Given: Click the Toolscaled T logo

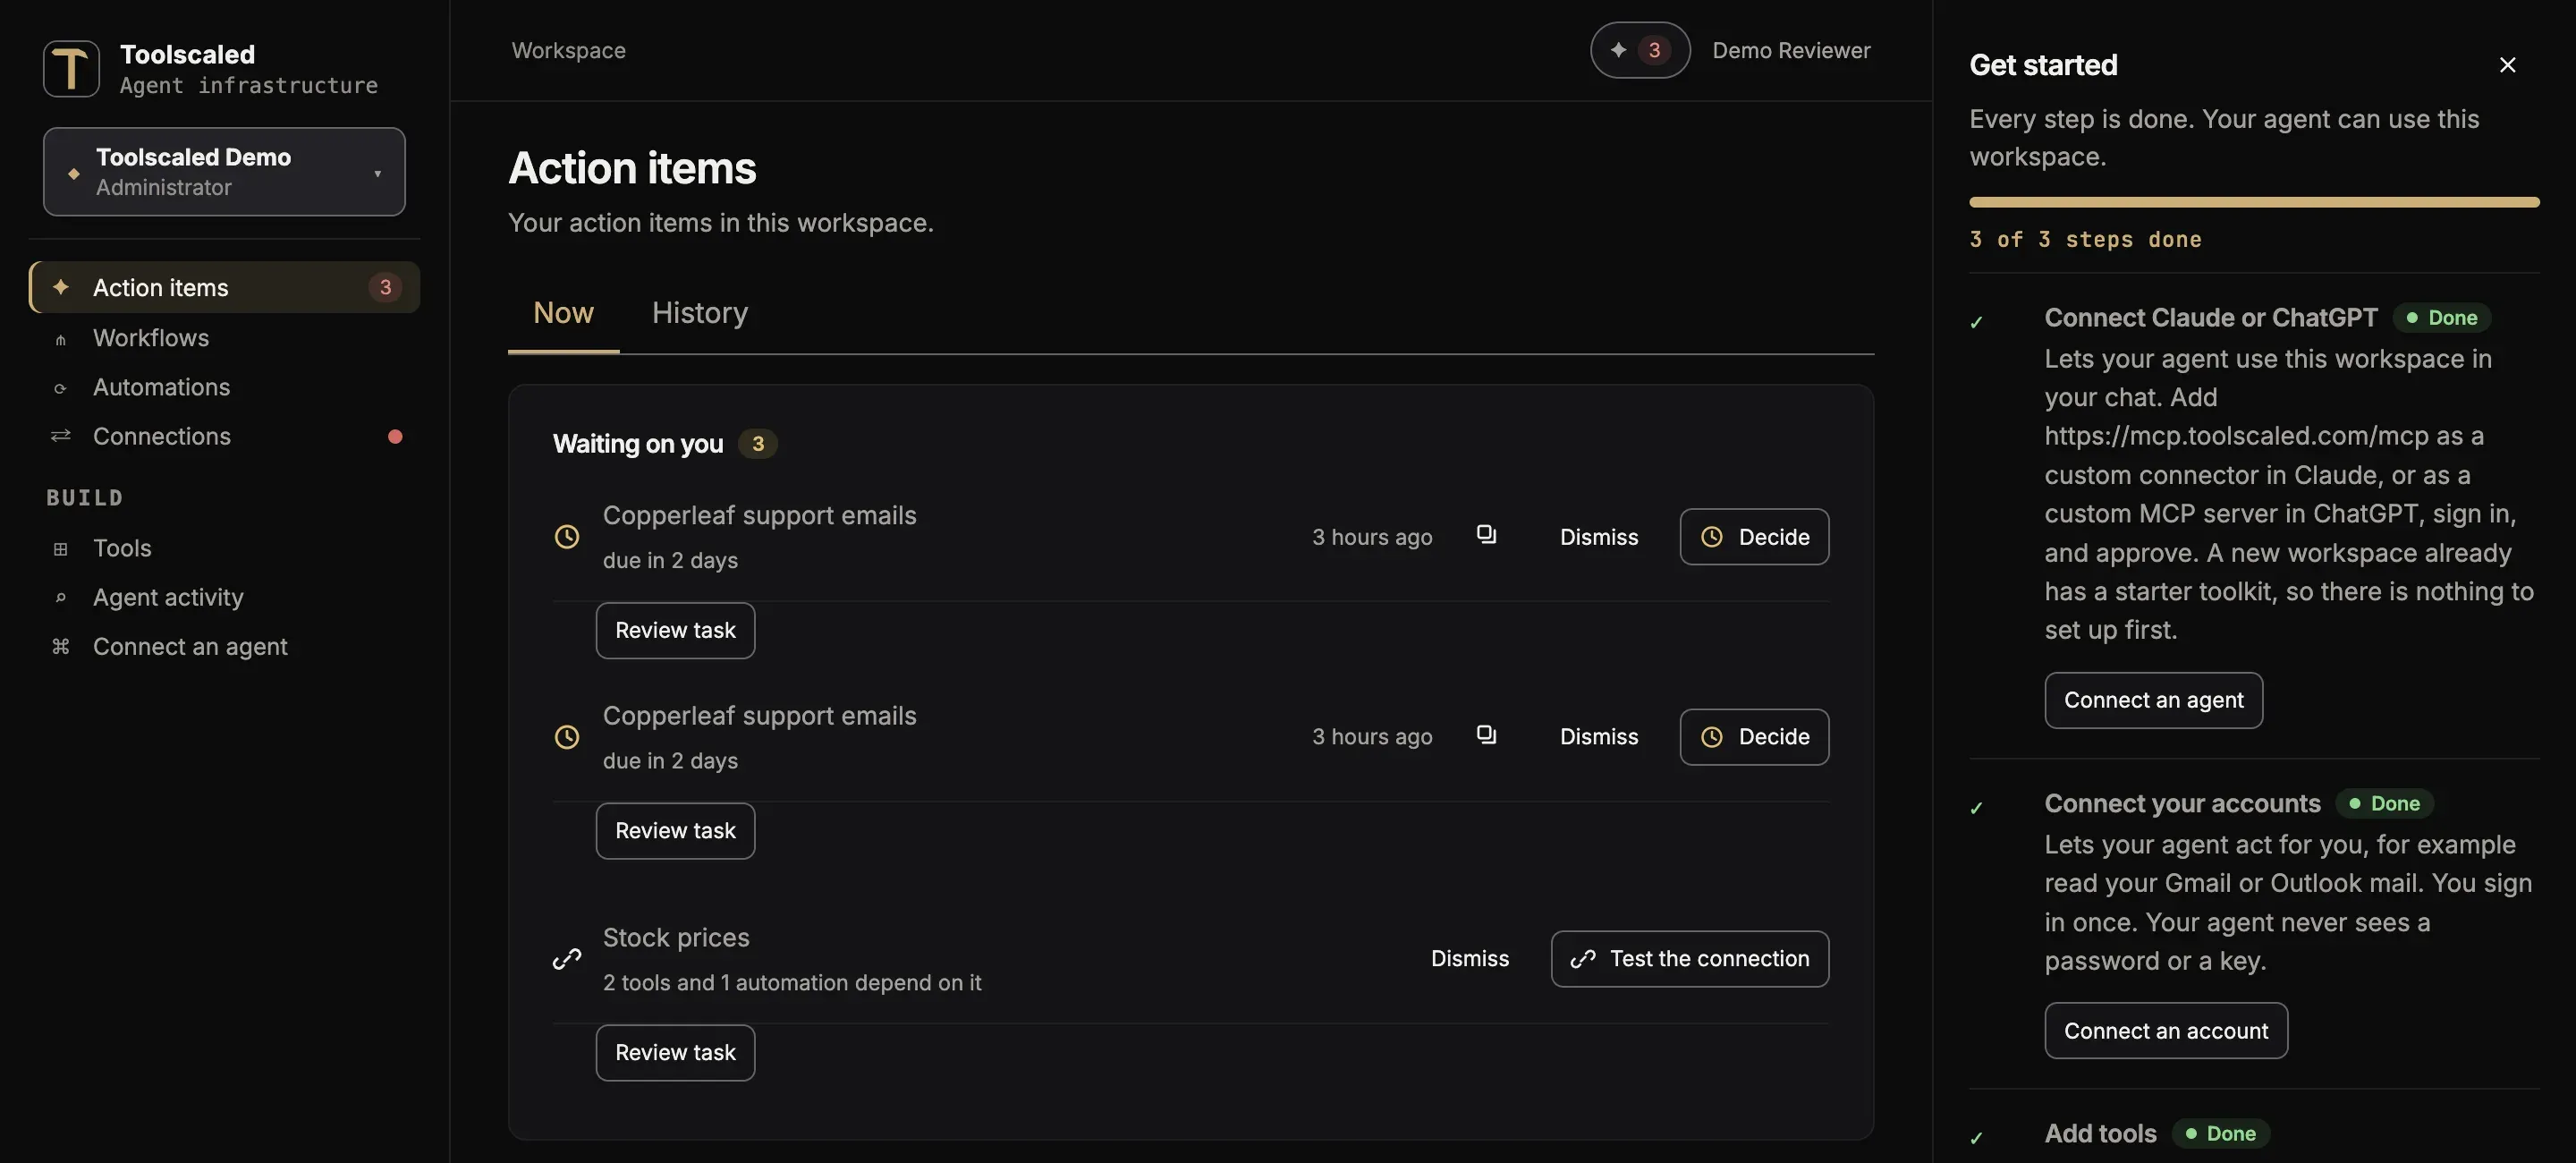Looking at the screenshot, I should click(x=71, y=68).
